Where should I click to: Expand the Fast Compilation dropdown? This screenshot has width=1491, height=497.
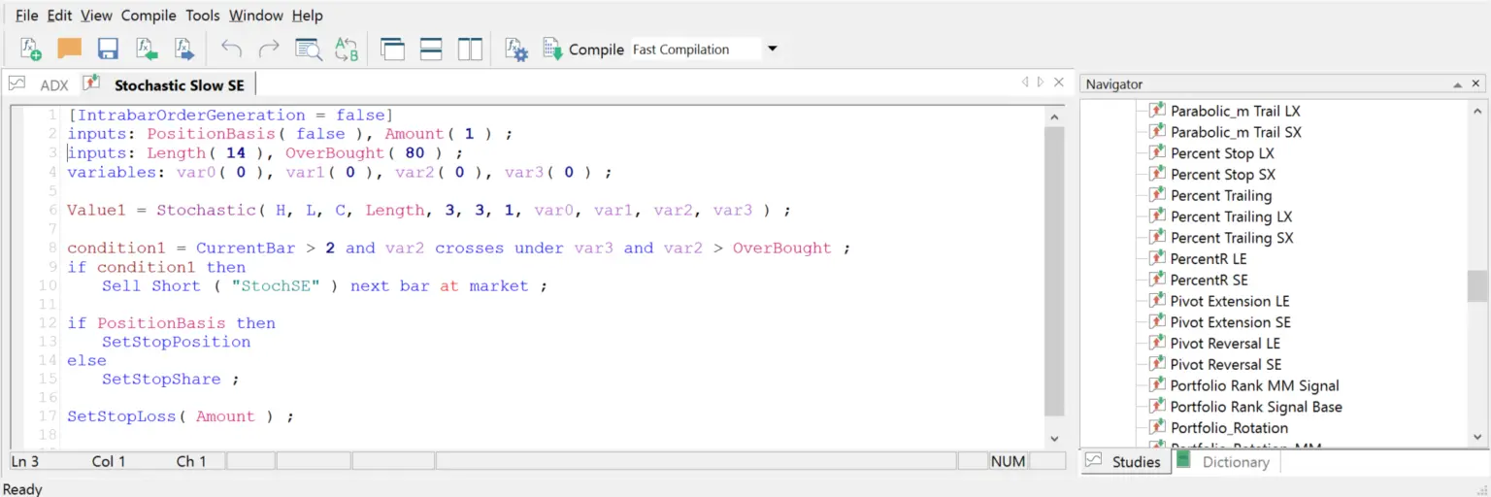tap(773, 50)
